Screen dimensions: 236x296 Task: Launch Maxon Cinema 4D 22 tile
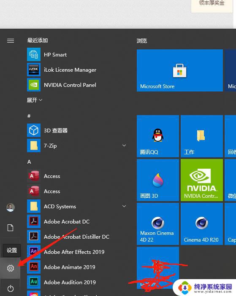coord(158,224)
